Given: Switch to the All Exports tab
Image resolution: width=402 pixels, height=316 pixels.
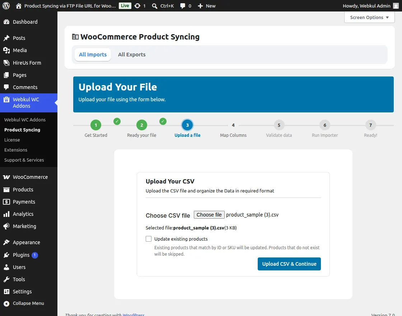Looking at the screenshot, I should coord(132,54).
